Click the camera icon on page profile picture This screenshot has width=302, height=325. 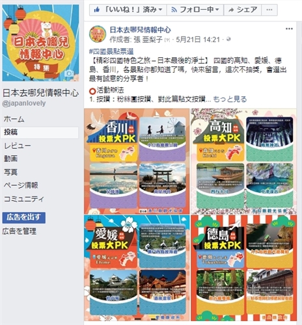[69, 74]
